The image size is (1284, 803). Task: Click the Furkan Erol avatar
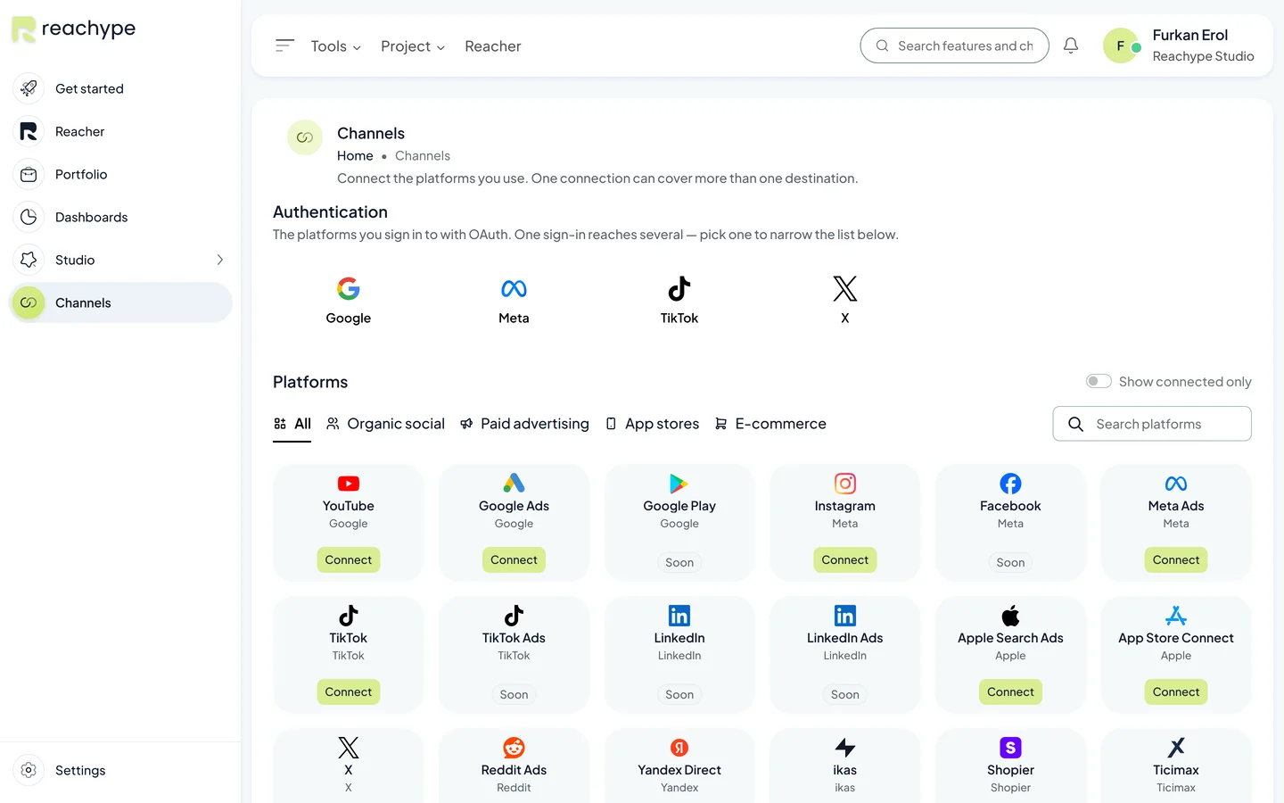click(1121, 46)
